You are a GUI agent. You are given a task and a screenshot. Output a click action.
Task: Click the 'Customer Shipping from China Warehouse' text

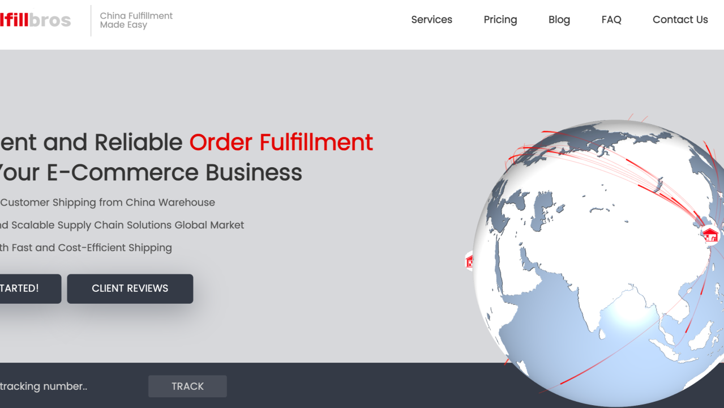point(108,202)
